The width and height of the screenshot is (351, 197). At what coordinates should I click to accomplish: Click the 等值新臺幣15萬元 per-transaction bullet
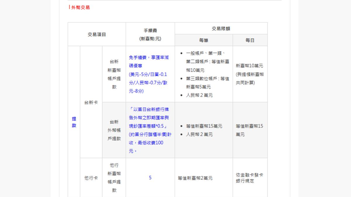coord(204,126)
